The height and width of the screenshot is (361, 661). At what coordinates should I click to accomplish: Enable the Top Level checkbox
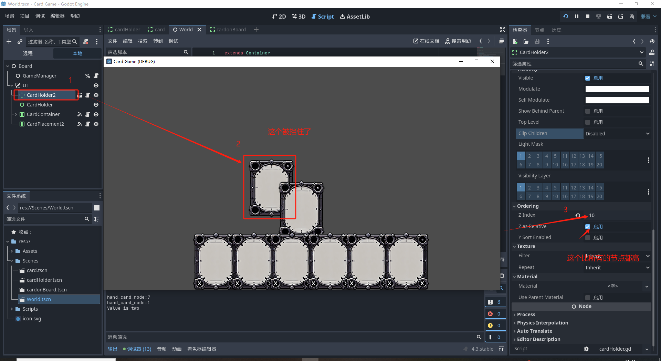(588, 122)
